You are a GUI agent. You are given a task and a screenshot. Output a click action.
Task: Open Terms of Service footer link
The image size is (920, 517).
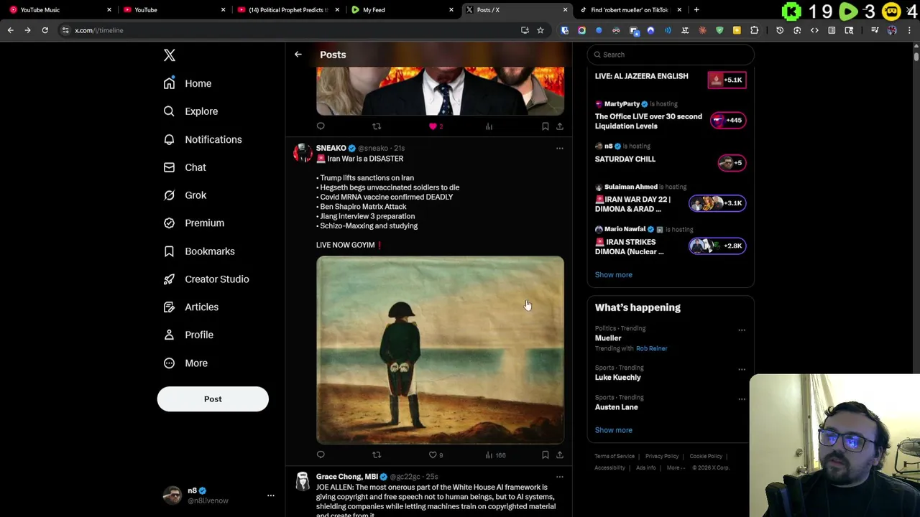tap(615, 456)
